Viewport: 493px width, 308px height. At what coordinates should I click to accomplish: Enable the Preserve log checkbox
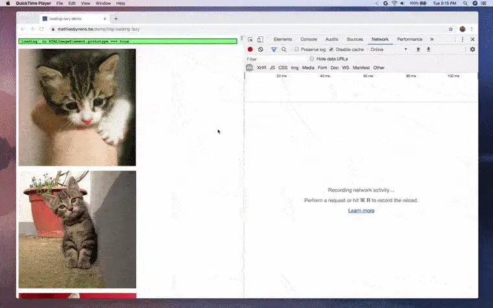coord(296,49)
